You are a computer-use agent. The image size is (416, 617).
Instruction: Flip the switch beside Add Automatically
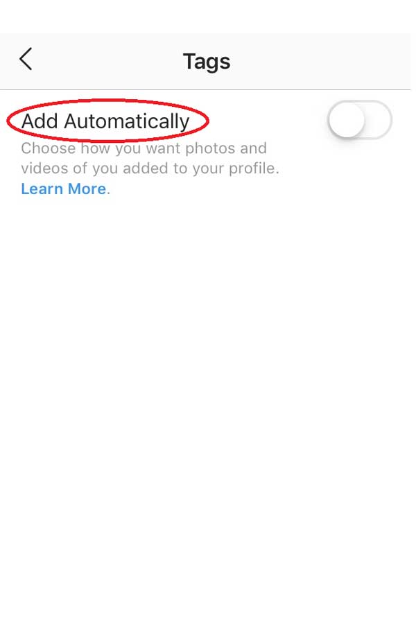coord(360,120)
